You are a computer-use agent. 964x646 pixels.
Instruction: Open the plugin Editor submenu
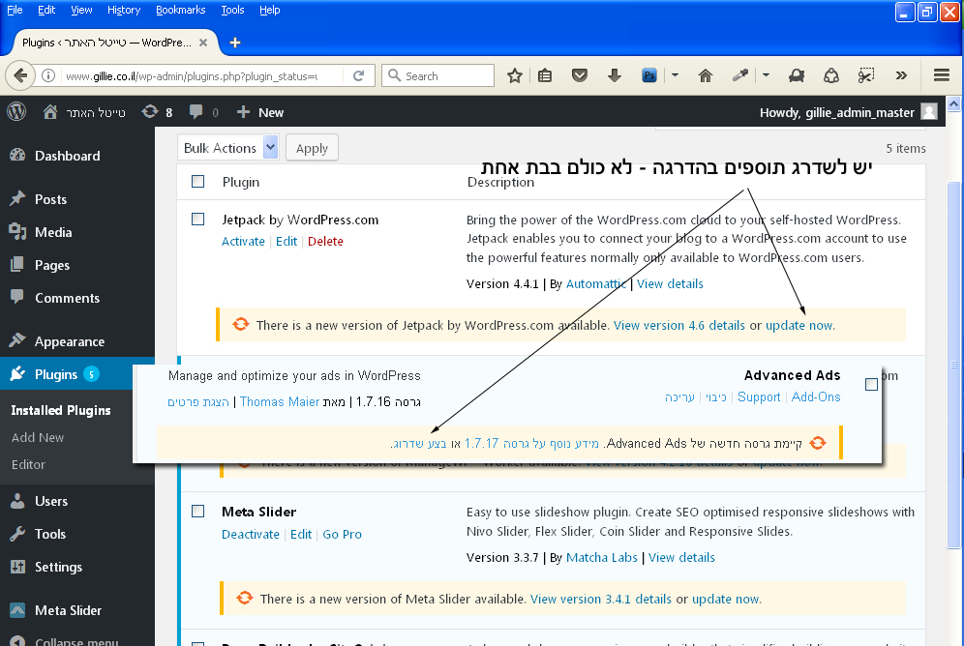(x=28, y=464)
